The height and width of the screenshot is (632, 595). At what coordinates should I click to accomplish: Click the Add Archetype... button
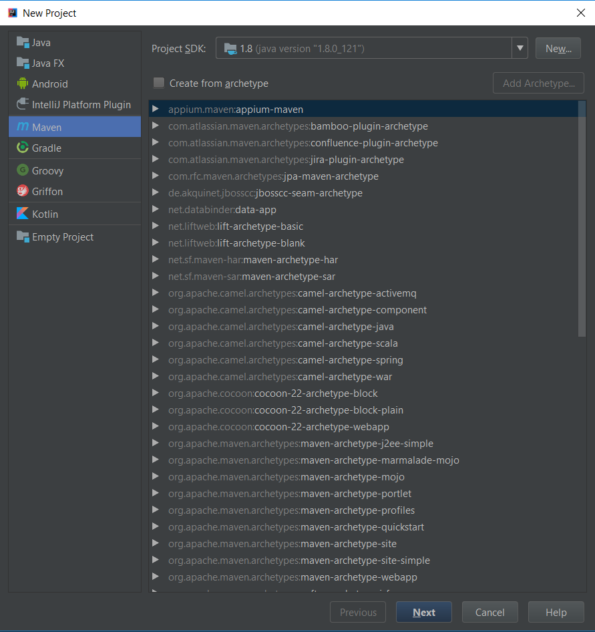[x=539, y=83]
